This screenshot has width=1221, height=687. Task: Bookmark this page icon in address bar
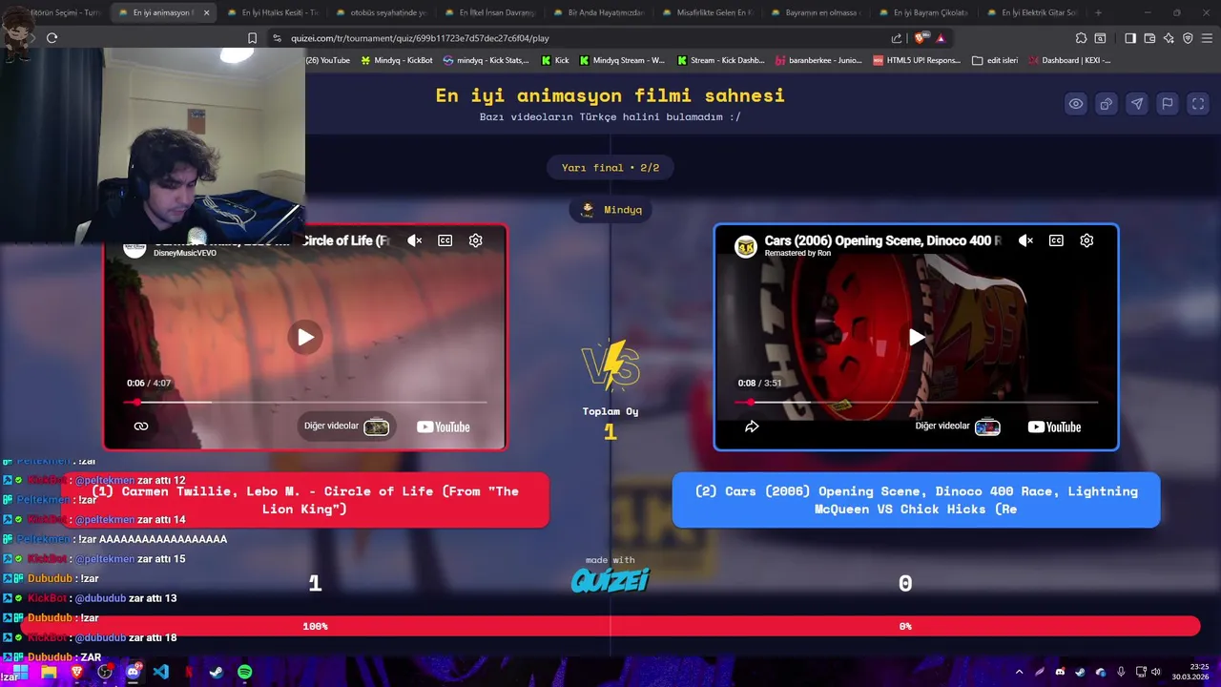click(252, 38)
